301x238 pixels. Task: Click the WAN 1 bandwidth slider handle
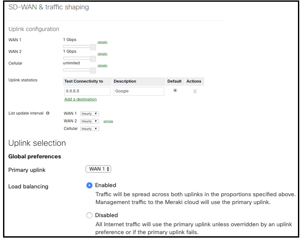tap(93, 47)
